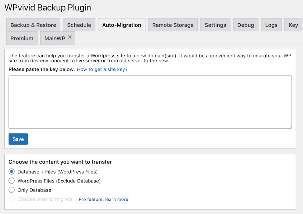Click the 'Please paste the key below.' label
303x214 pixels.
click(42, 69)
